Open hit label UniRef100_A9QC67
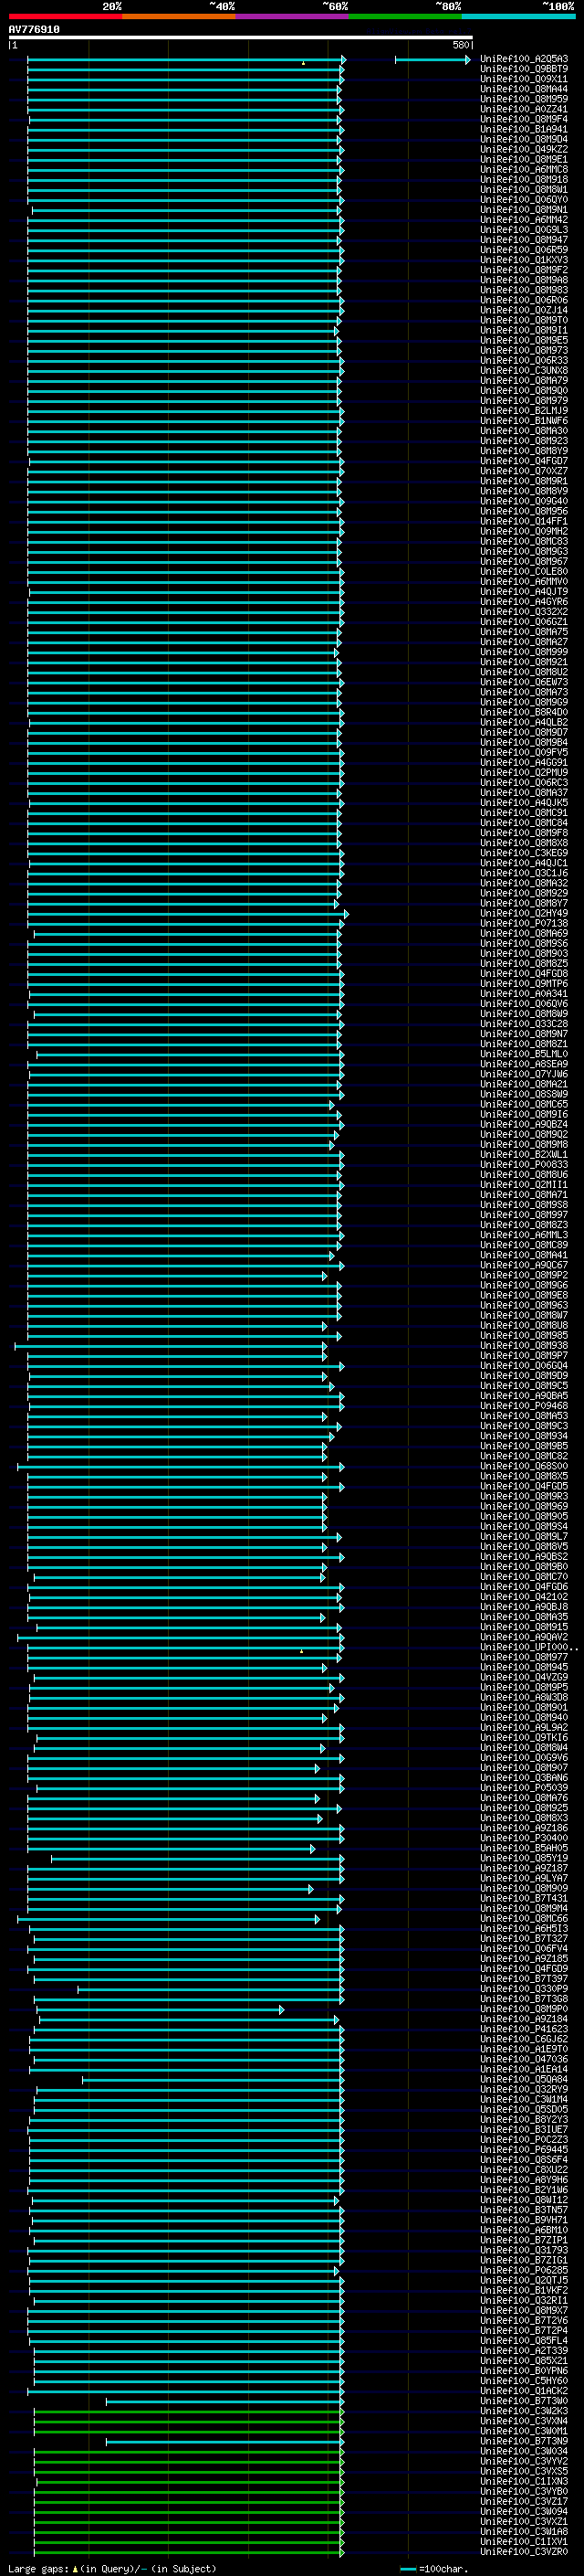This screenshot has height=2576, width=584. 524,1265
